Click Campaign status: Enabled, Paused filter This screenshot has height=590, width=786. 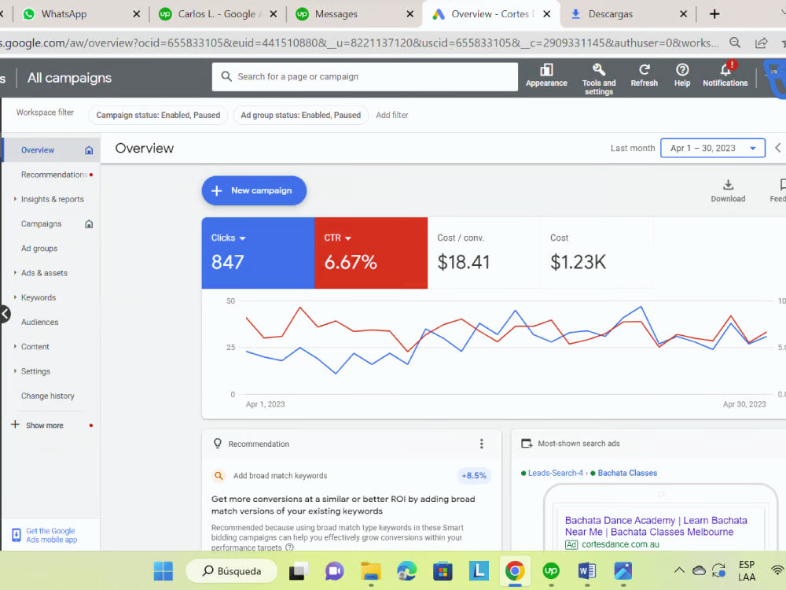click(x=158, y=115)
